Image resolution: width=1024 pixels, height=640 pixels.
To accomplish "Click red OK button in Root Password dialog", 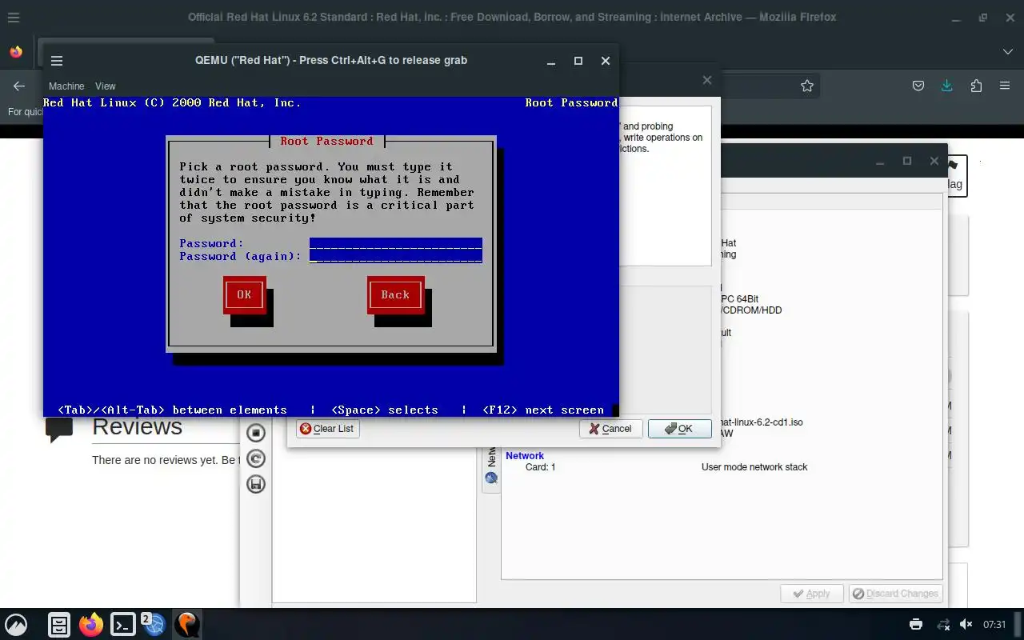I will click(x=244, y=294).
